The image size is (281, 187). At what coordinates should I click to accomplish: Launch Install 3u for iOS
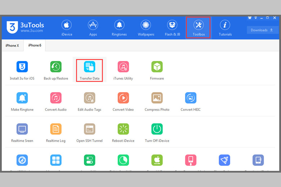[22, 70]
